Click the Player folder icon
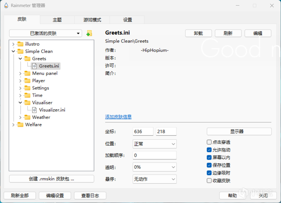This screenshot has height=203, width=281. [27, 81]
